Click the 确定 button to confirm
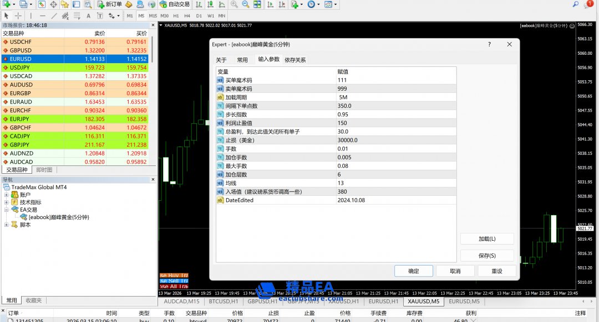This screenshot has width=599, height=322. coord(413,271)
